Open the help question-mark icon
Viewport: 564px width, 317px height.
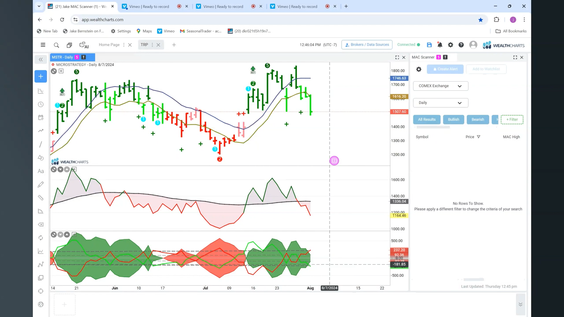[461, 45]
